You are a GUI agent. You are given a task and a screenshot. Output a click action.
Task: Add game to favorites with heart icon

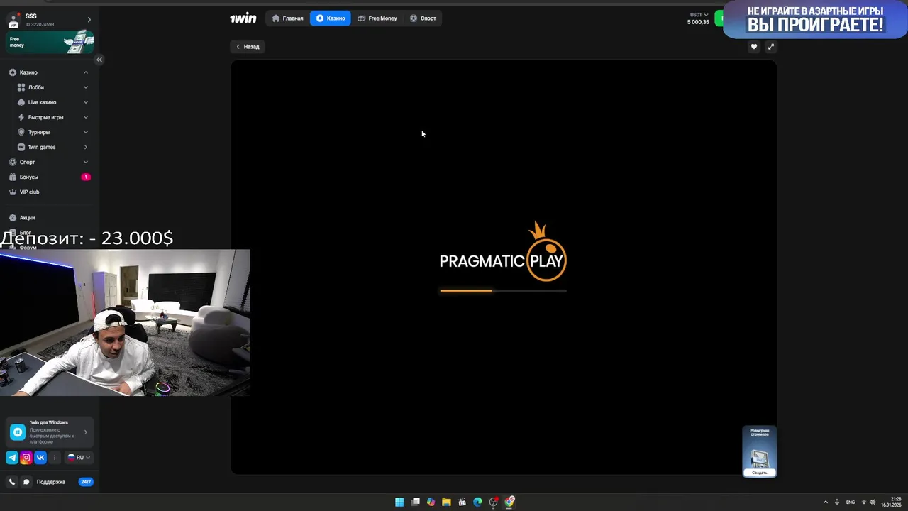point(754,47)
